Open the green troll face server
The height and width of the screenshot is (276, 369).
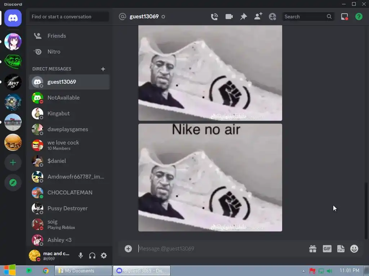[x=13, y=62]
